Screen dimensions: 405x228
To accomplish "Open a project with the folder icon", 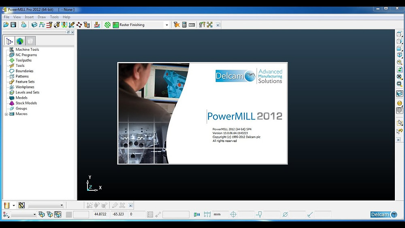I will click(x=6, y=25).
